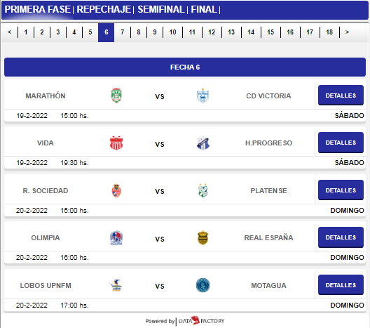370x328 pixels.
Task: Click the CD Victoria team crest
Action: tap(203, 96)
